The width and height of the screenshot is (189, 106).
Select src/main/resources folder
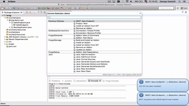coord(17,30)
